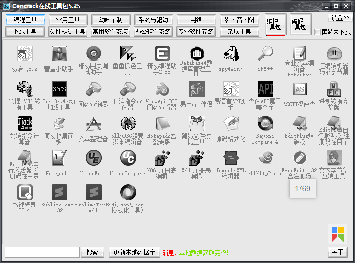Screen dimensions: 355x263
Task: Switch to 常用软件安装 category
Action: 110,31
